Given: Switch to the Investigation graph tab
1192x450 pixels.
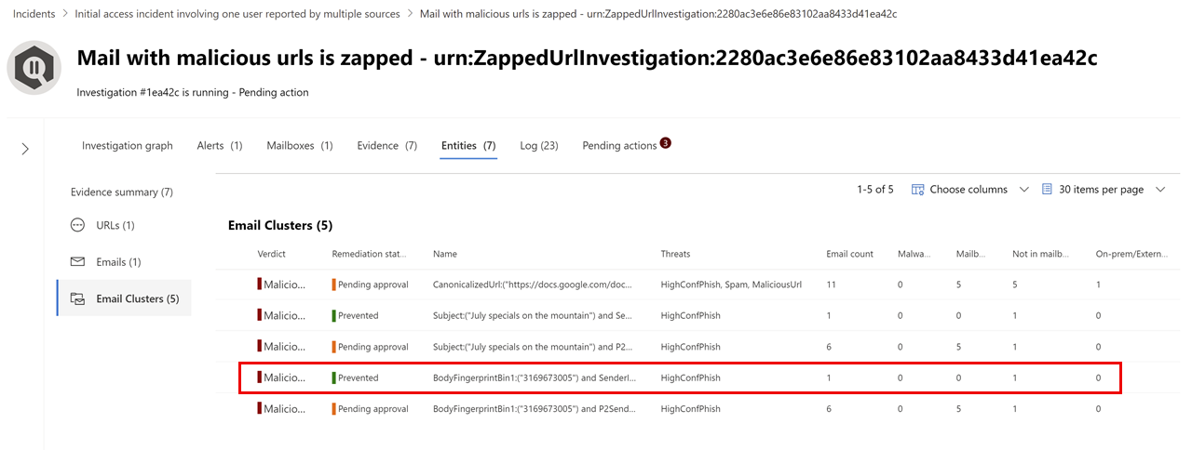Looking at the screenshot, I should tap(128, 146).
